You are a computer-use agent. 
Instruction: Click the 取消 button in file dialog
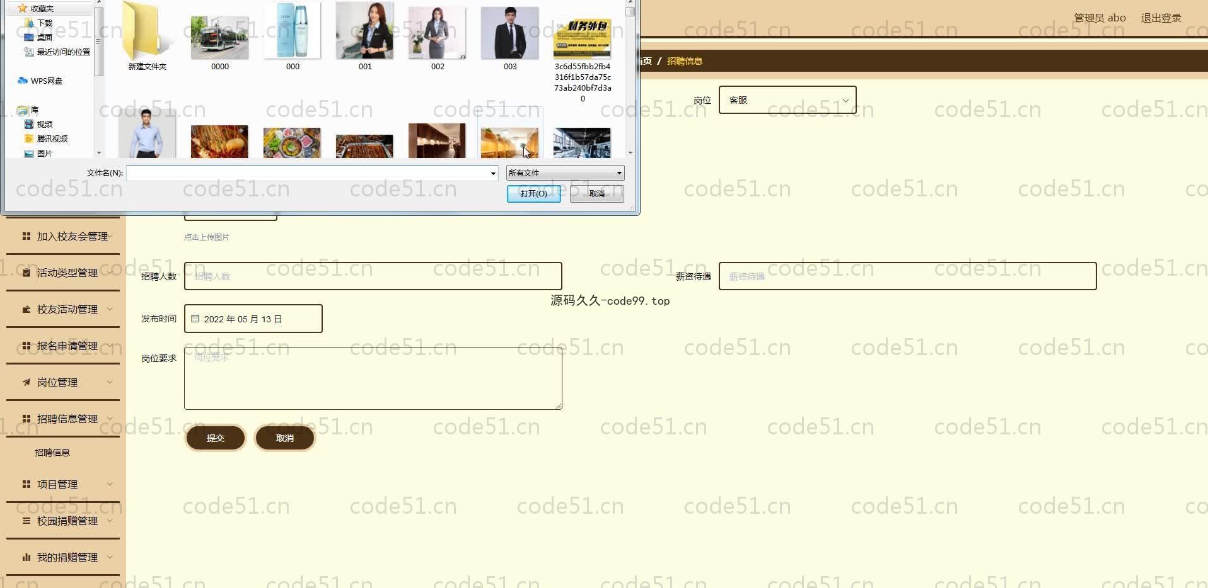(x=596, y=193)
